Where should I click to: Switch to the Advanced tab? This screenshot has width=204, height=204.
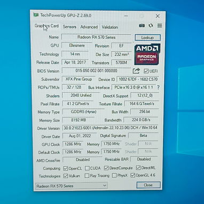click(x=89, y=27)
